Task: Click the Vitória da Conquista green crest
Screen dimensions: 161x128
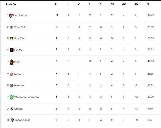Action: coord(12,97)
